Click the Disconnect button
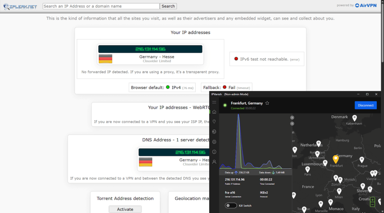This screenshot has height=213, width=384. pyautogui.click(x=365, y=105)
